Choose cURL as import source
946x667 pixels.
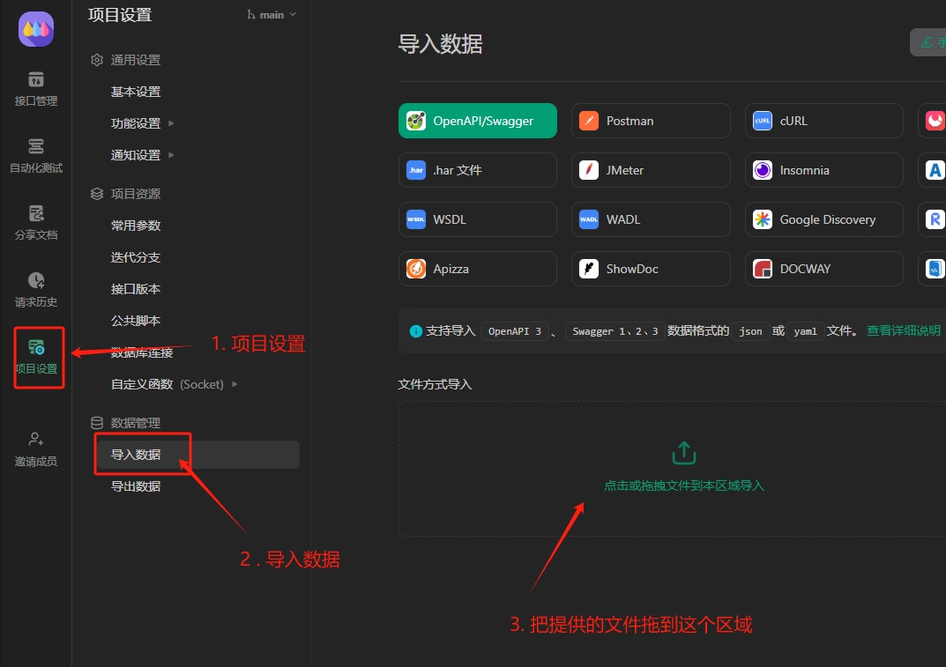(x=823, y=120)
